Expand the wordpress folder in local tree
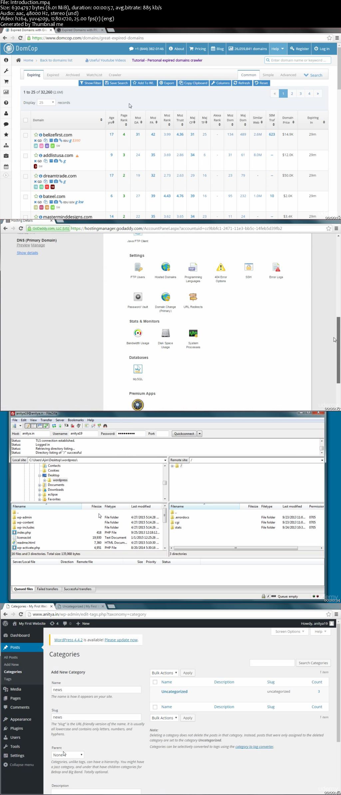Screen dimensions: 341x795 click(45, 480)
